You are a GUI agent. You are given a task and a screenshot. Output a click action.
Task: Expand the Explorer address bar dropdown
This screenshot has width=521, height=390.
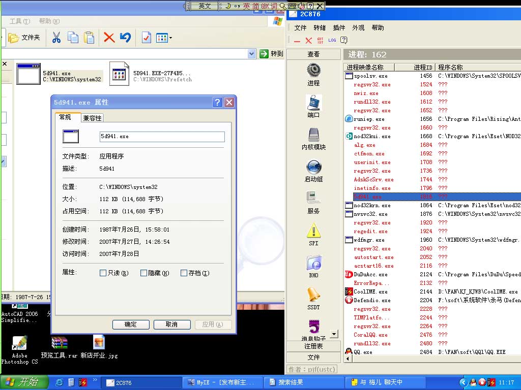[251, 54]
